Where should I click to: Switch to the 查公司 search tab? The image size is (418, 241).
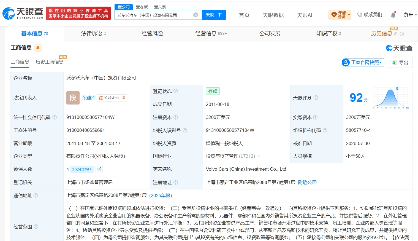[x=124, y=7]
